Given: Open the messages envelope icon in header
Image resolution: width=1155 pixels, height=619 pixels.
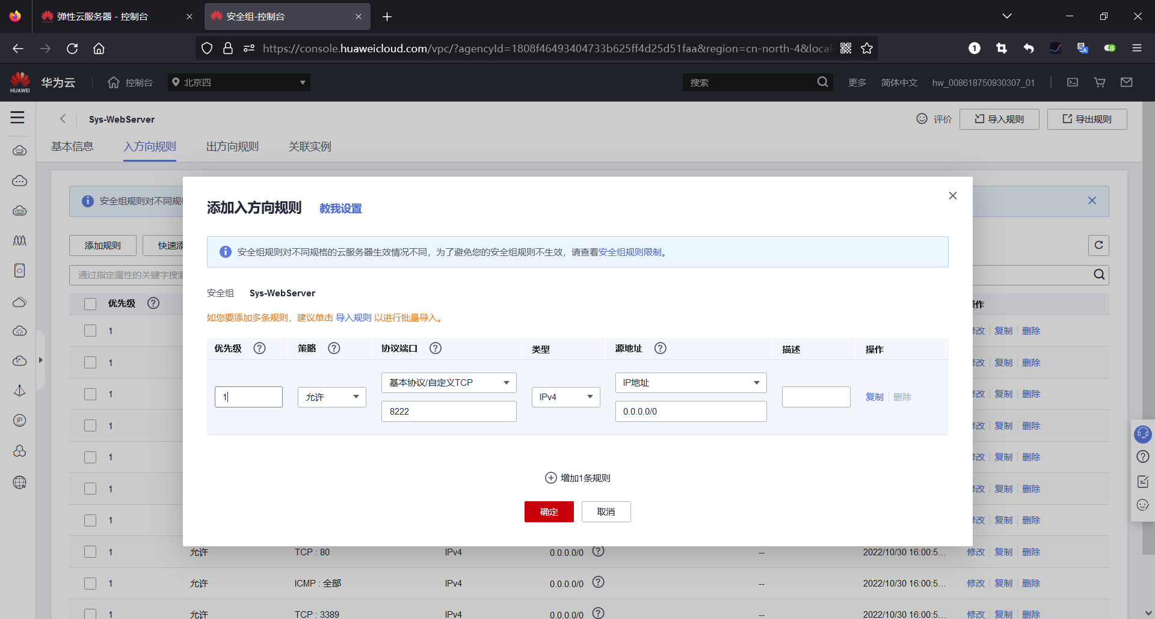Looking at the screenshot, I should 1127,82.
